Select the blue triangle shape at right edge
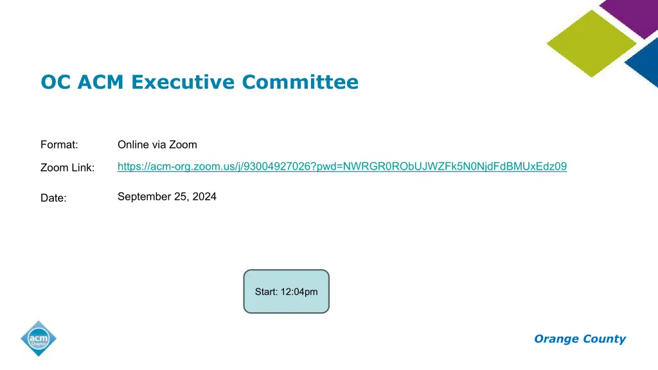 [x=645, y=63]
